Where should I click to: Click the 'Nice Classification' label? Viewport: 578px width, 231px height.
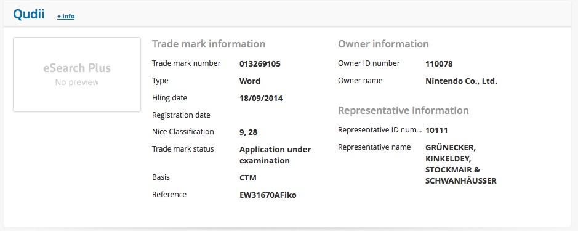[x=183, y=132]
